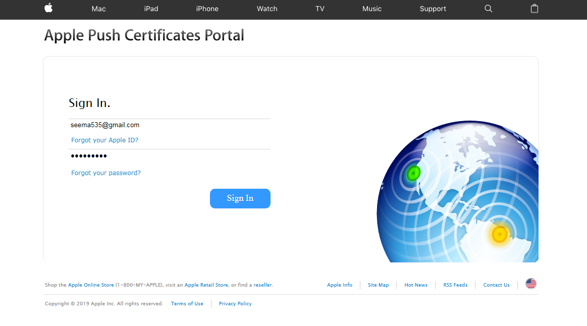Select the Watch menu item
This screenshot has width=587, height=326.
click(x=267, y=9)
